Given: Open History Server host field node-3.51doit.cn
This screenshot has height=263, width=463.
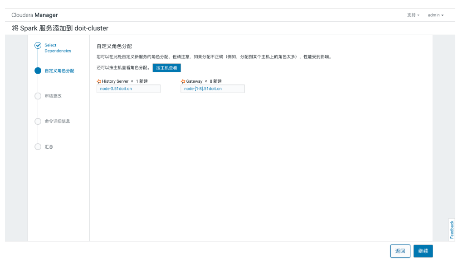Looking at the screenshot, I should 128,89.
